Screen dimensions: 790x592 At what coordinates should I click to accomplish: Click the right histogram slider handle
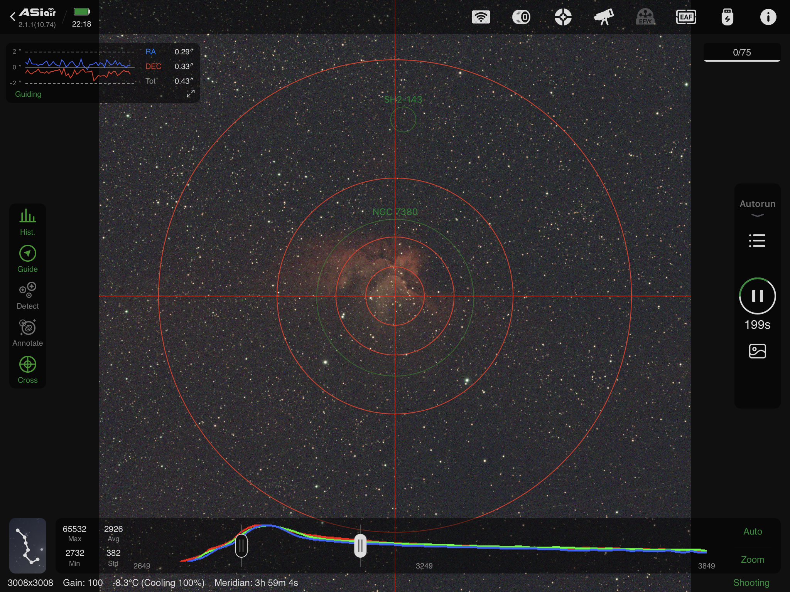point(360,546)
